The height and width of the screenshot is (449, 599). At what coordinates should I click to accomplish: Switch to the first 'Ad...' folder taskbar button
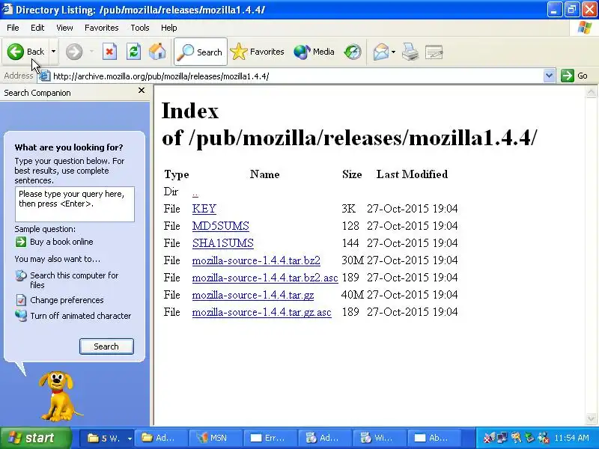160,438
